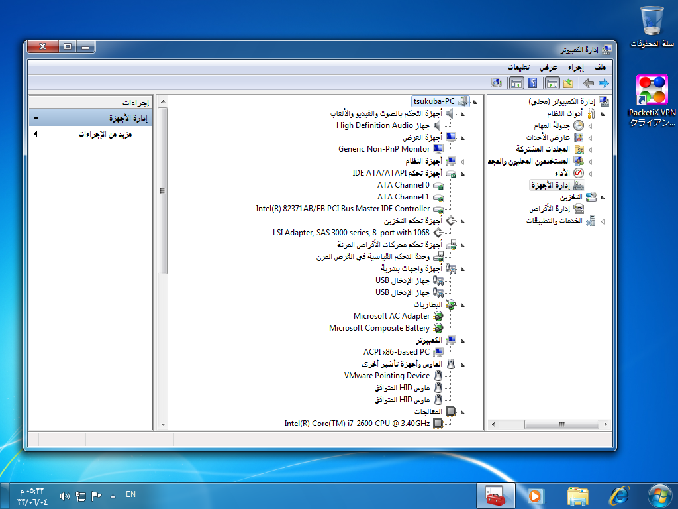678x509 pixels.
Task: Expand the المجلدات المشتركة tree node
Action: tap(590, 150)
